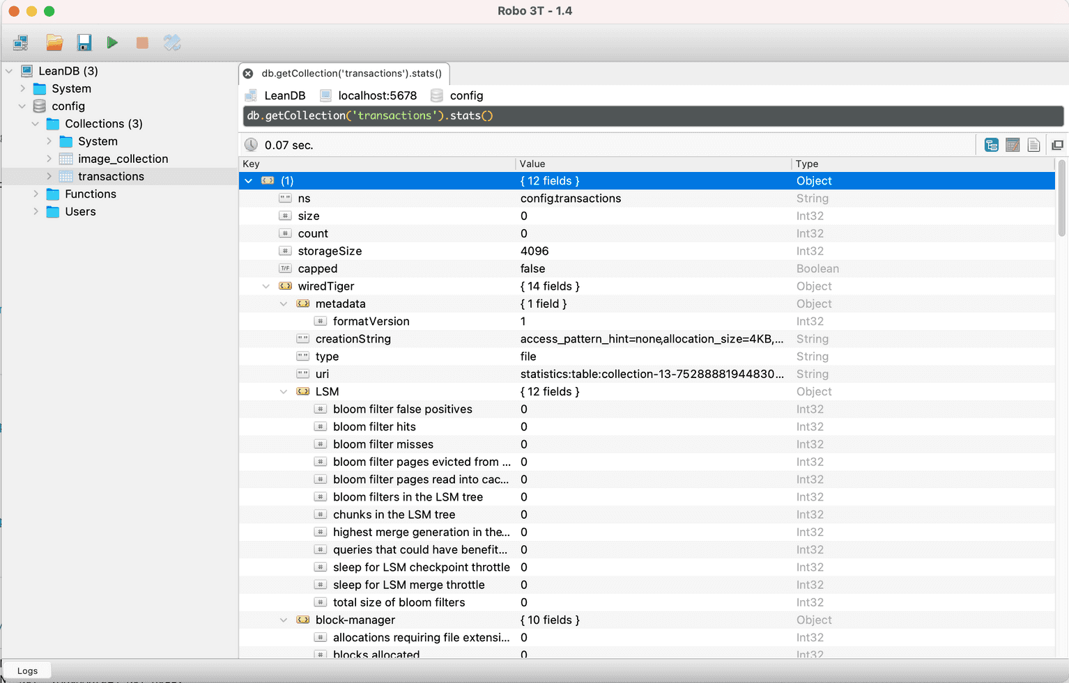Image resolution: width=1069 pixels, height=683 pixels.
Task: Expand the Functions folder in sidebar
Action: [x=36, y=194]
